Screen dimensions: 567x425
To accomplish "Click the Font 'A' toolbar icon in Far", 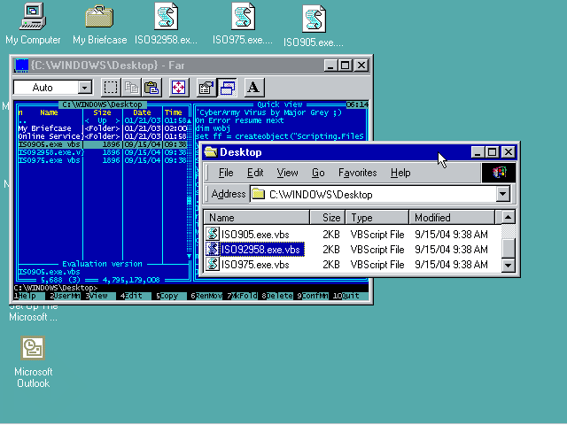I will [x=253, y=88].
